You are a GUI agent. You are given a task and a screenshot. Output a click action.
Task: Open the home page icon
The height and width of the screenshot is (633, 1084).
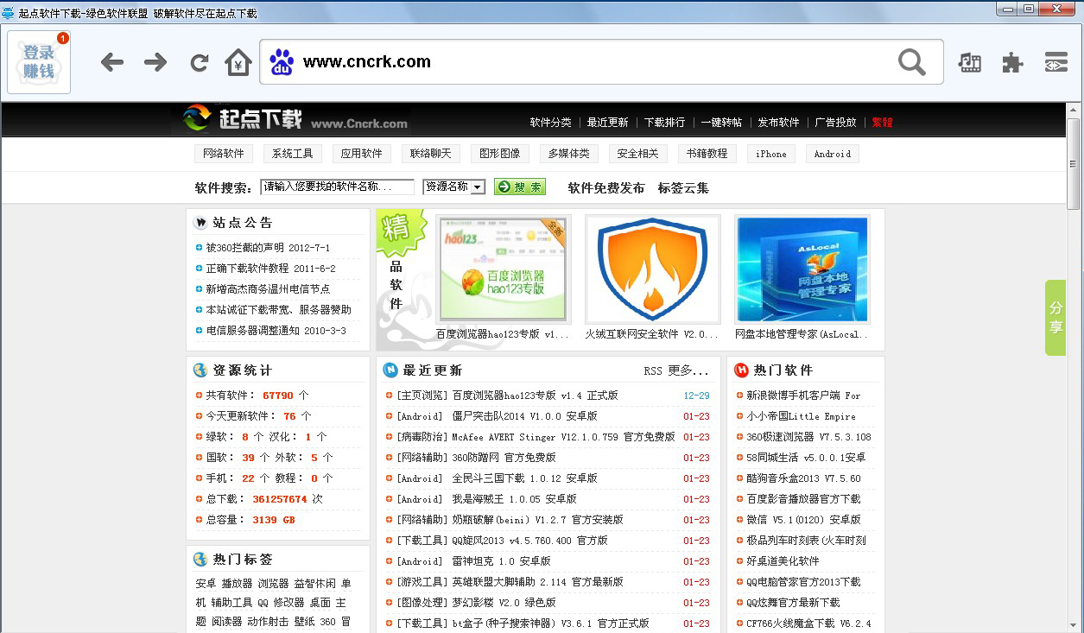tap(238, 62)
